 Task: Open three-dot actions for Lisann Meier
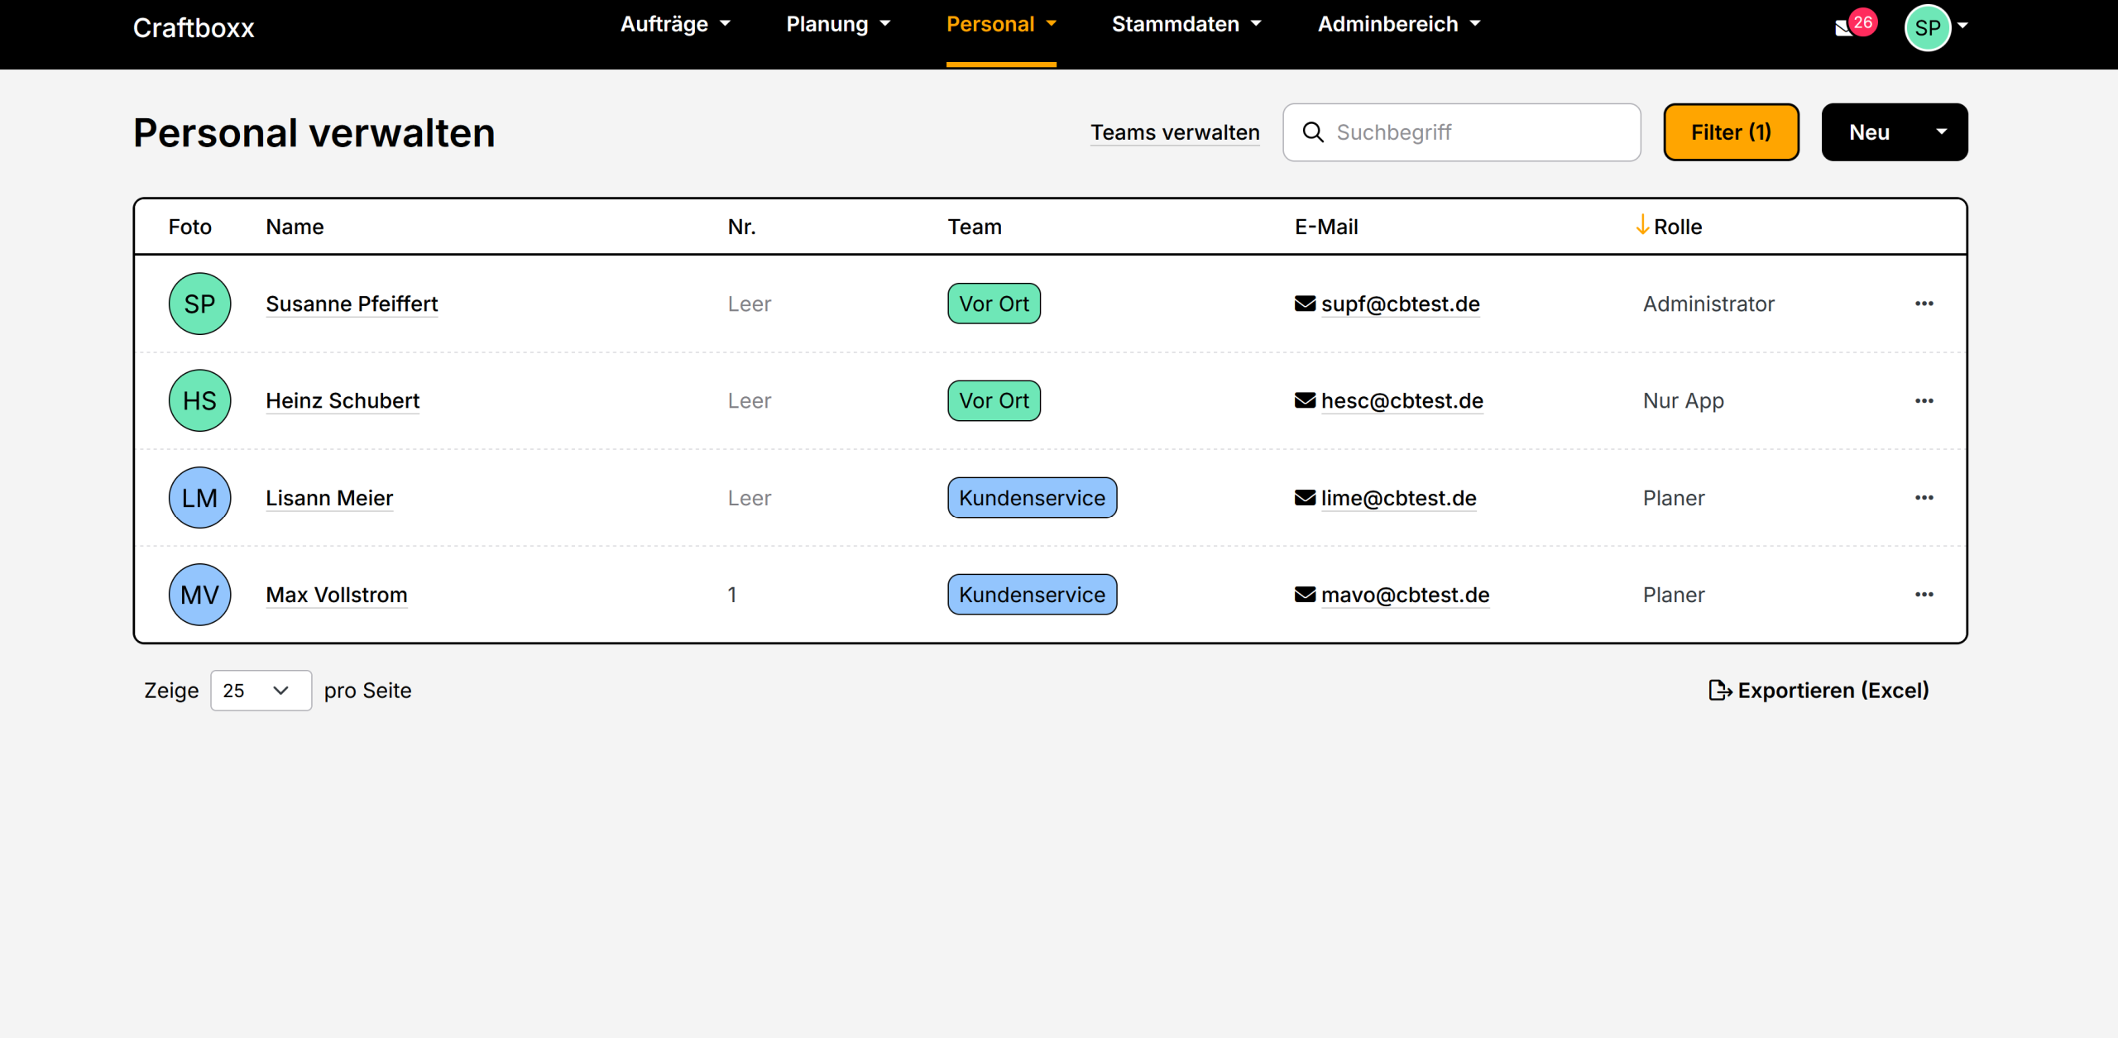(x=1924, y=498)
